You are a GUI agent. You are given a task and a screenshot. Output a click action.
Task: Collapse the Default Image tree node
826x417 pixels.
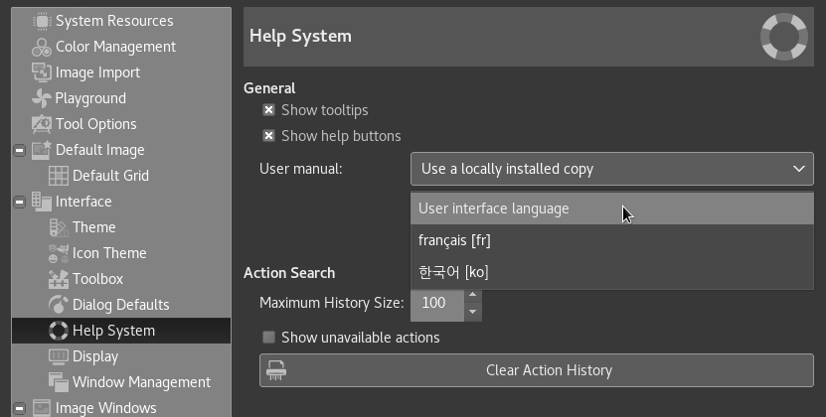click(19, 150)
